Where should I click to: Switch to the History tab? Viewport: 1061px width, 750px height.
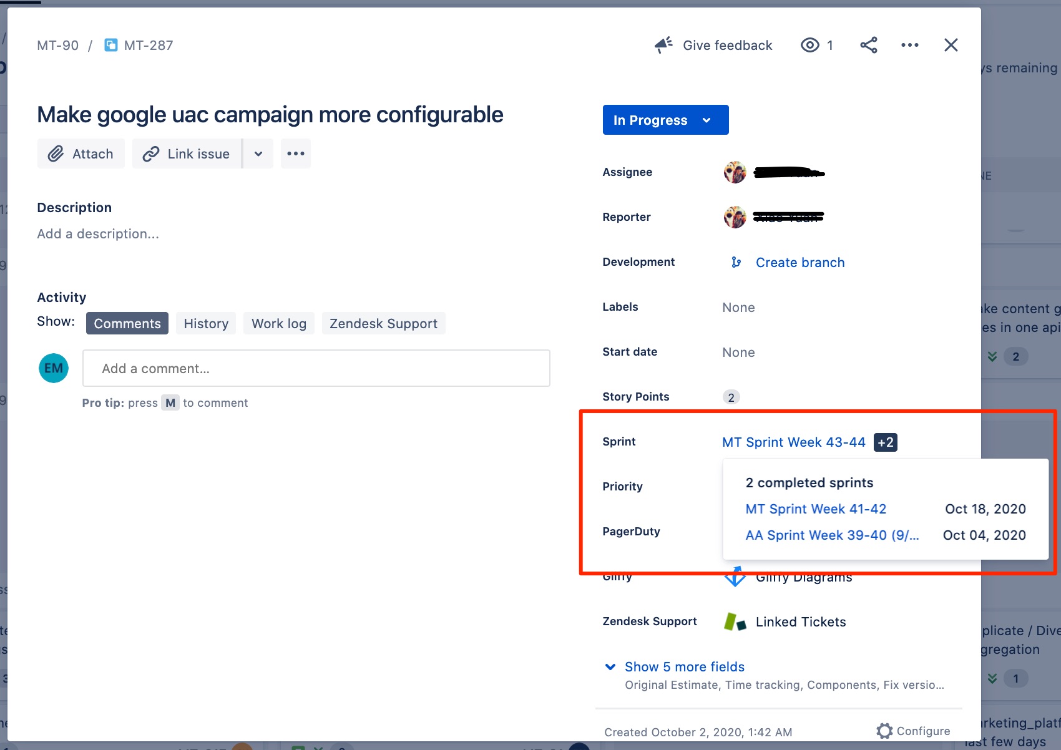(x=206, y=323)
